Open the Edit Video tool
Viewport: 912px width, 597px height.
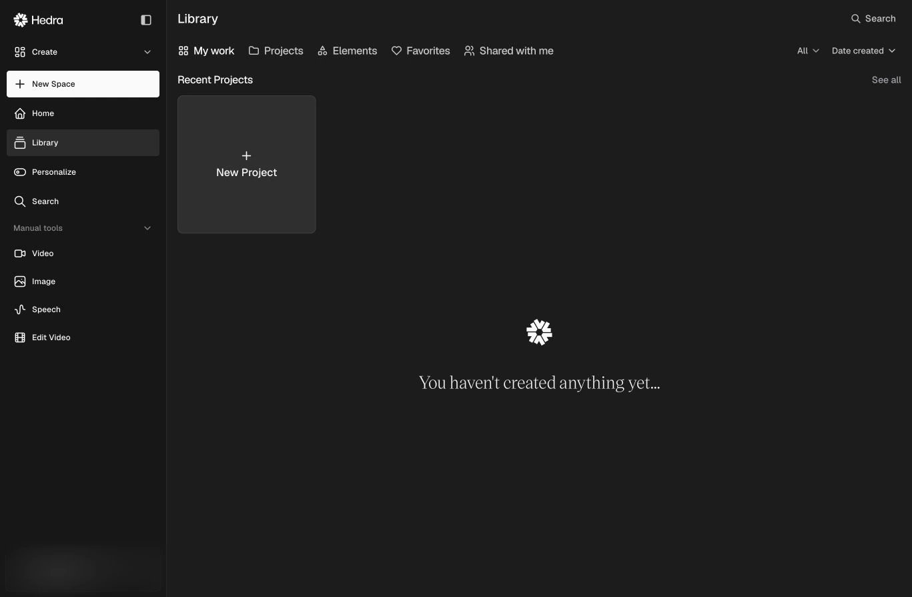point(83,338)
